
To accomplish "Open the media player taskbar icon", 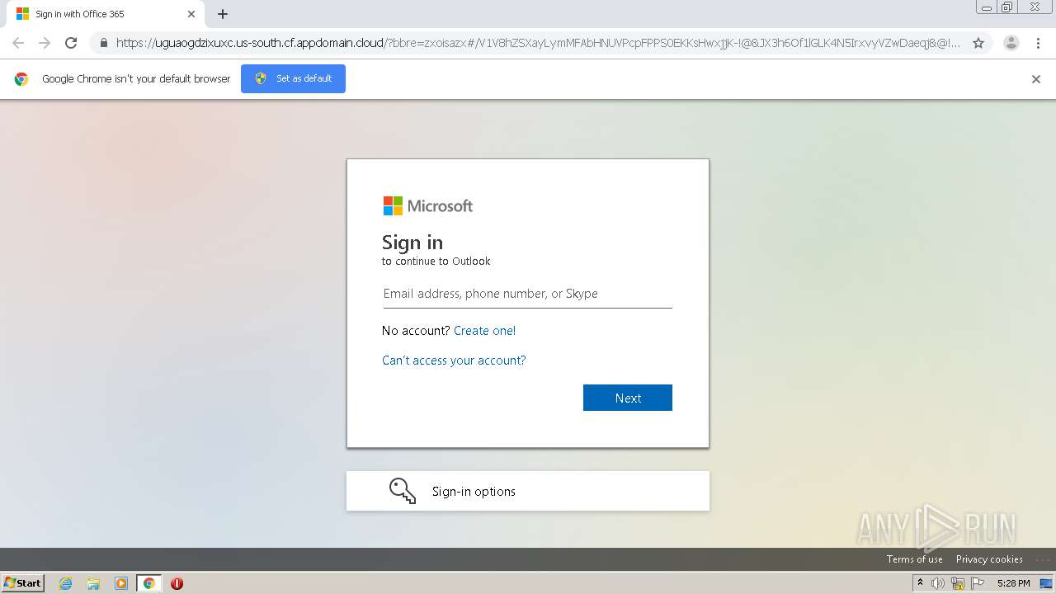I will (121, 583).
